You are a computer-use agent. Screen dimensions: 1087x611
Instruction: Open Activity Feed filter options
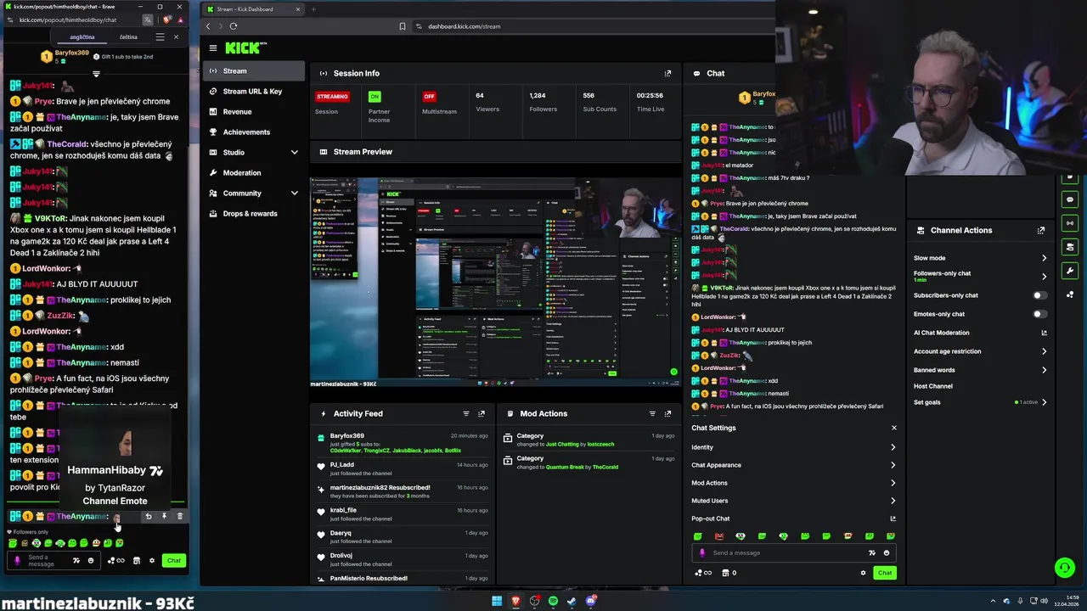pos(466,413)
